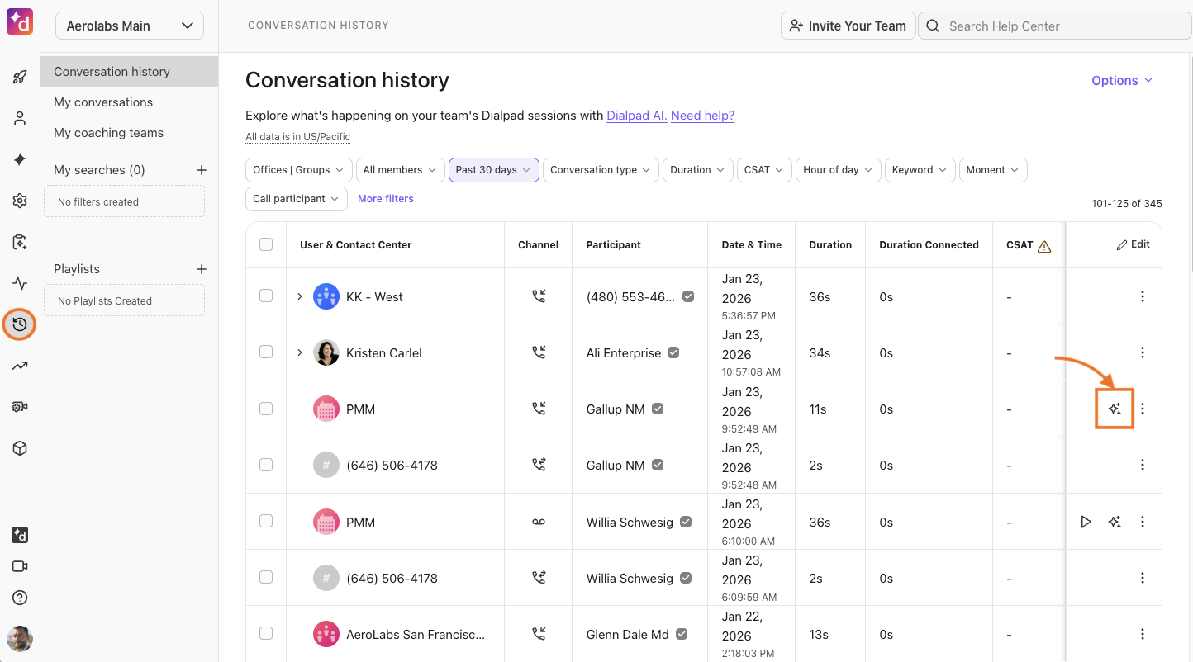Open the person profile icon in sidebar
Viewport: 1193px width, 662px height.
point(20,118)
